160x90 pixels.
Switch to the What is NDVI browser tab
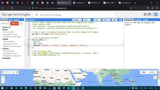[110, 3]
